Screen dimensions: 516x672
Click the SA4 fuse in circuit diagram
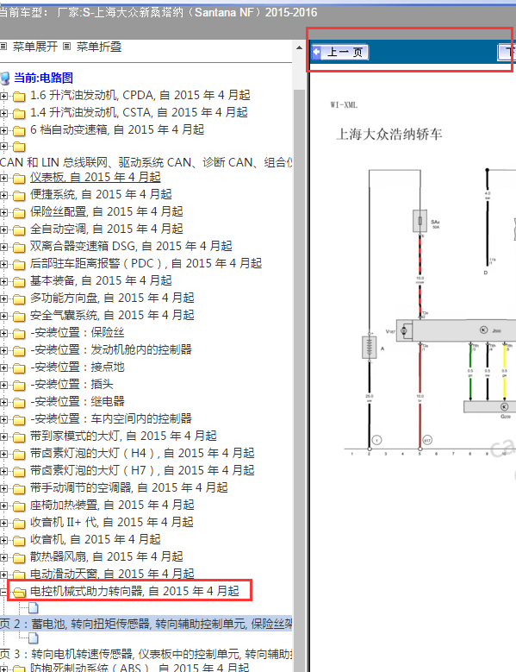[x=420, y=221]
